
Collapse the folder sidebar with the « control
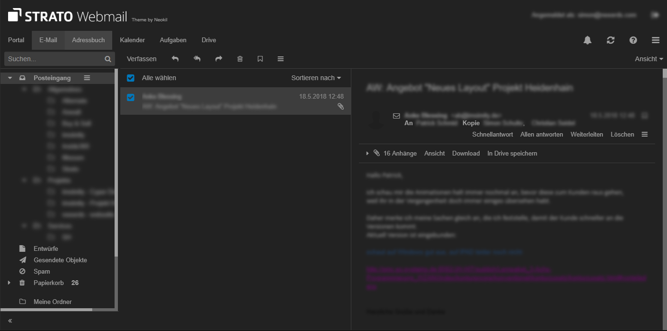9,321
